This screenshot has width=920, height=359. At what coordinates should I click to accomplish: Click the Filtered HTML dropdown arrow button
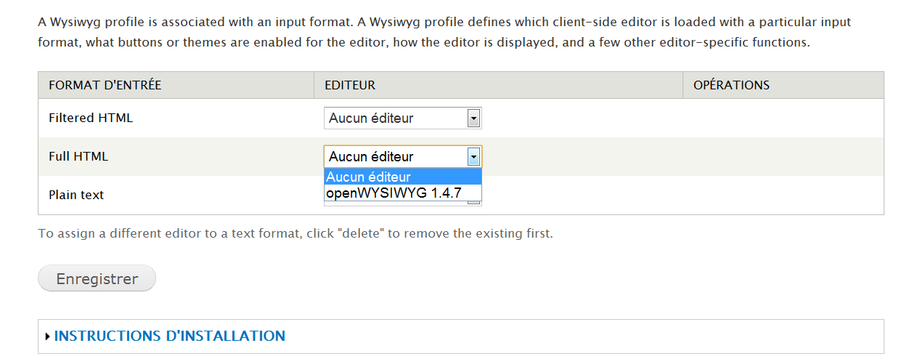coord(473,118)
